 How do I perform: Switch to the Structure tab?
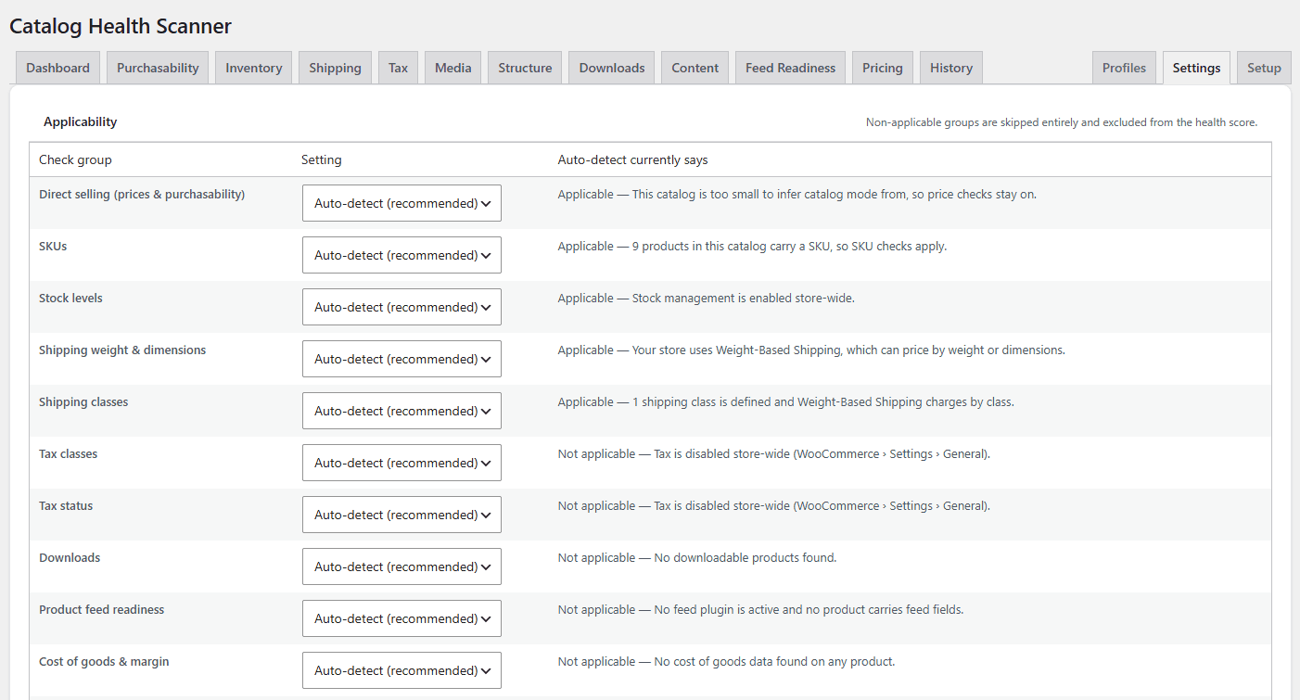[525, 68]
